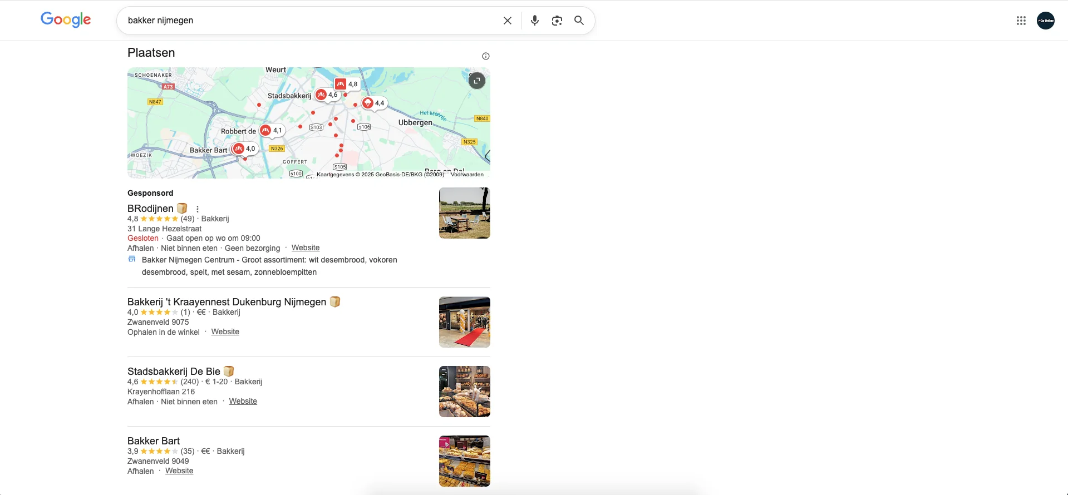Visit Stadsbakkerij De Bie website

coord(243,402)
